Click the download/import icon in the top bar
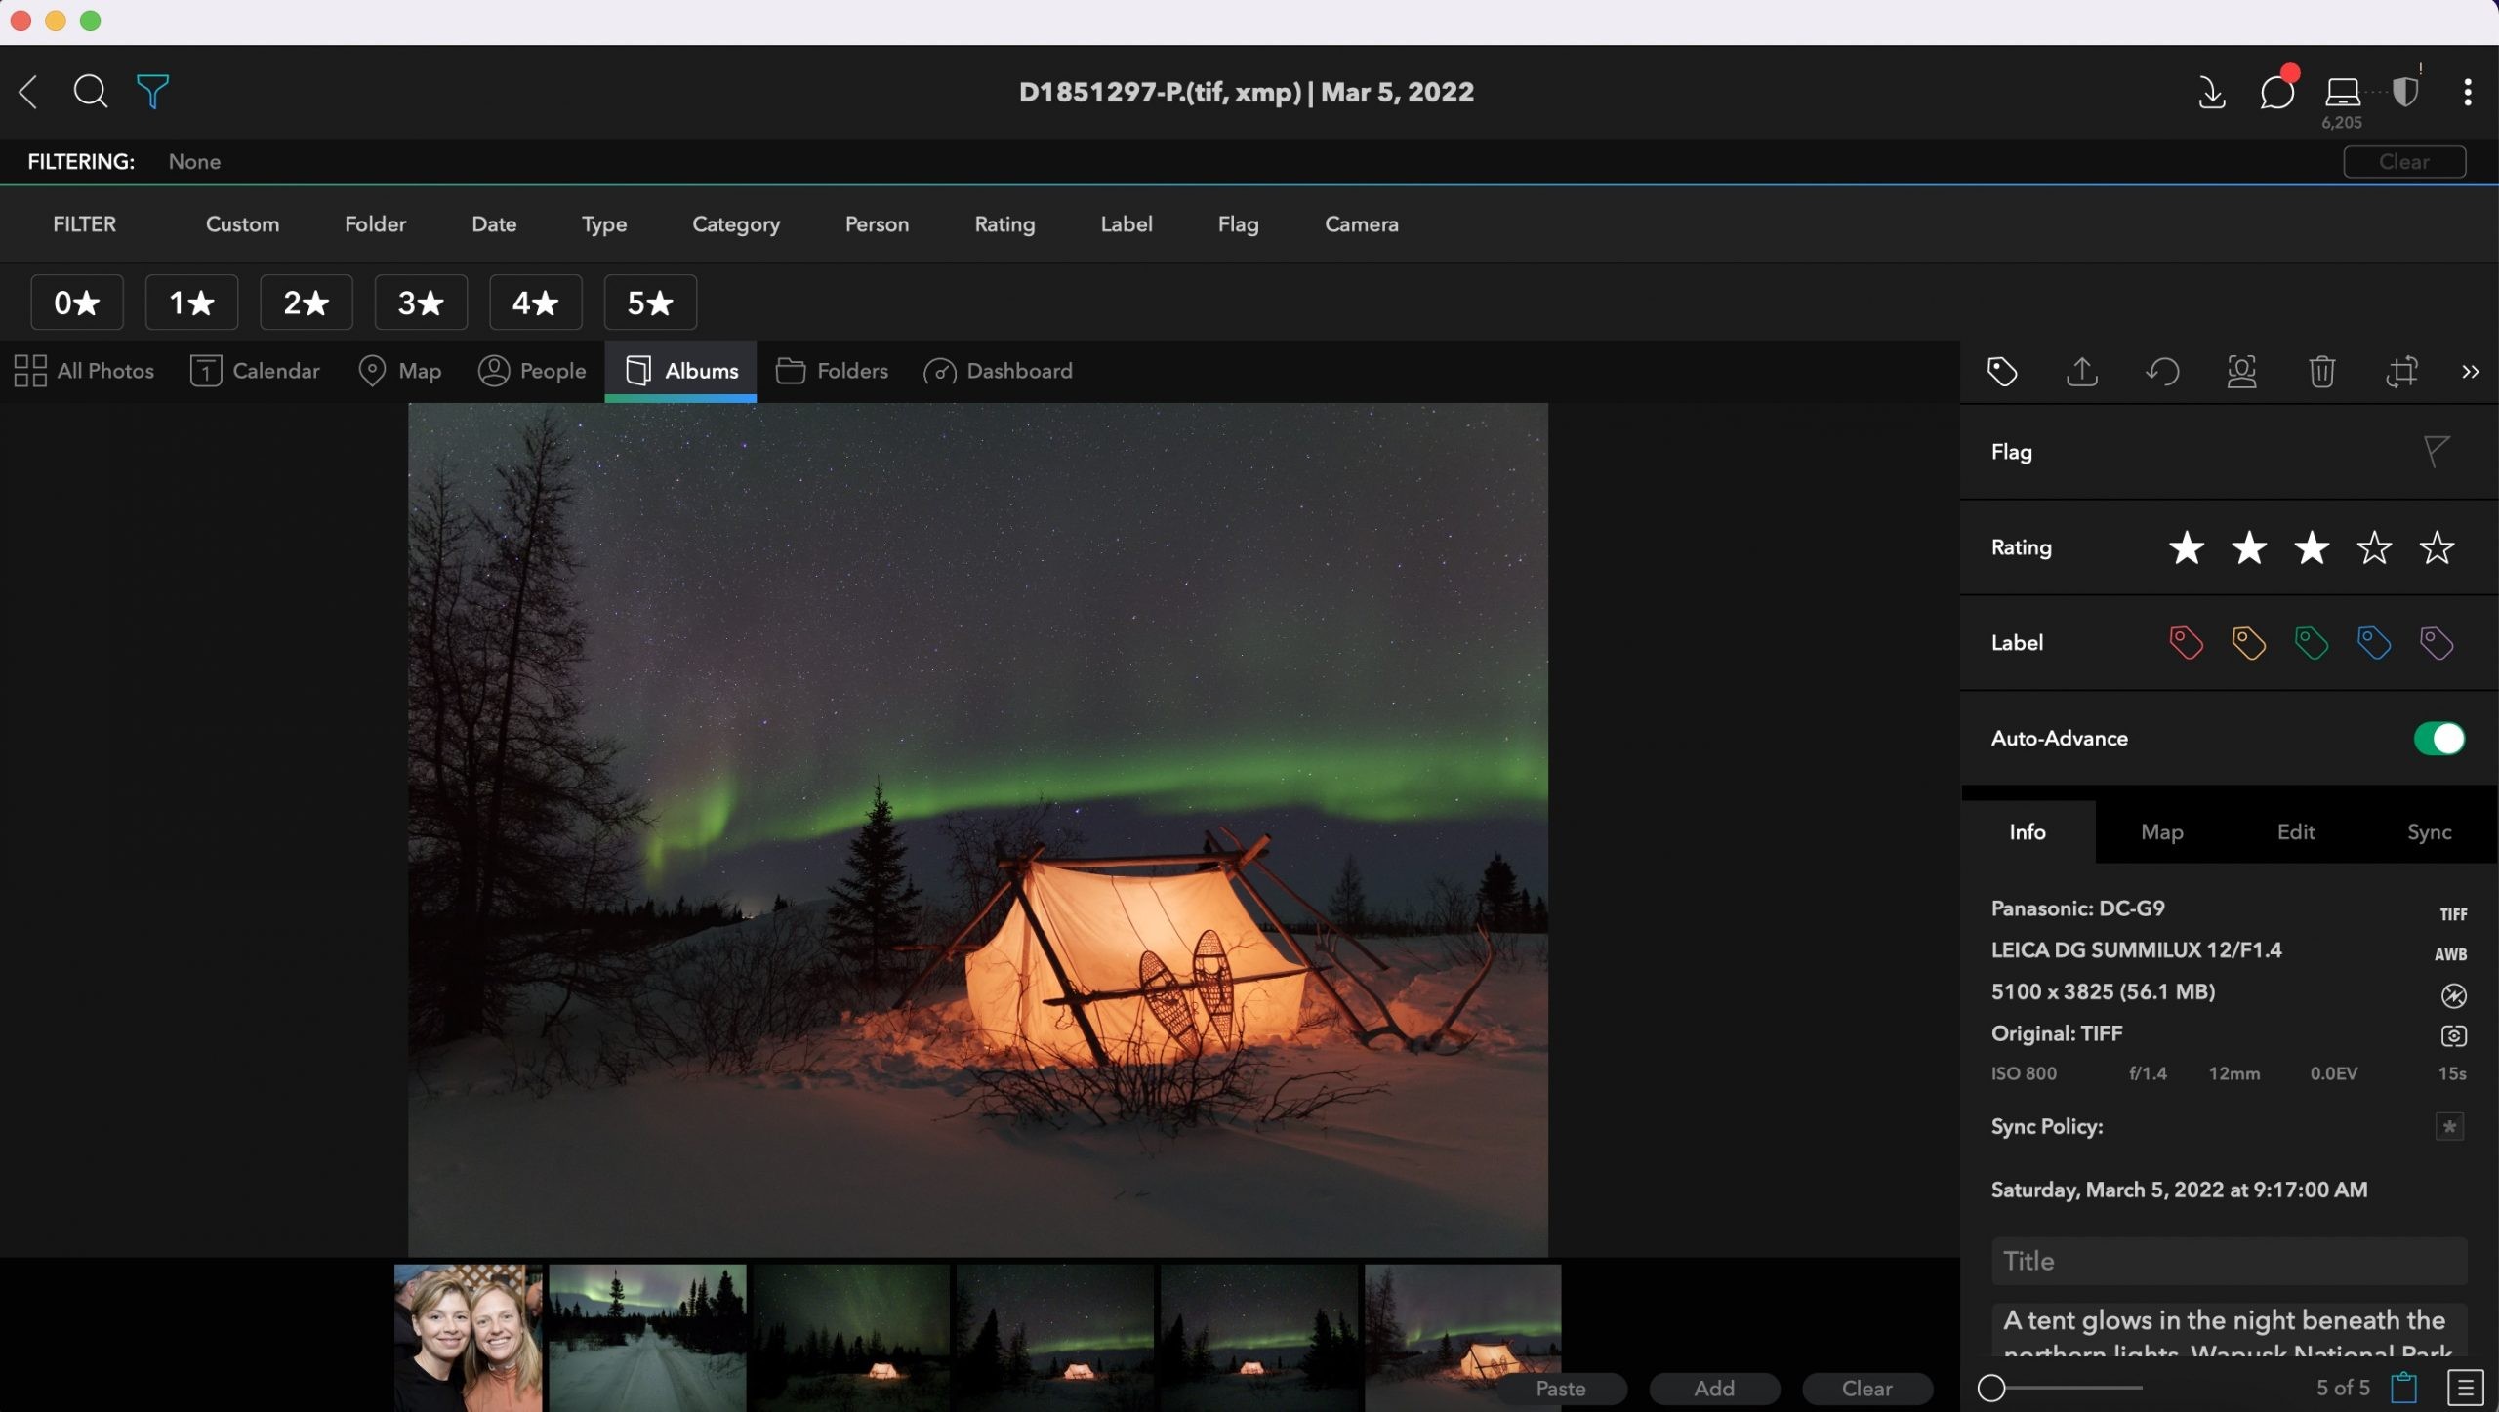This screenshot has height=1412, width=2499. click(x=2212, y=93)
